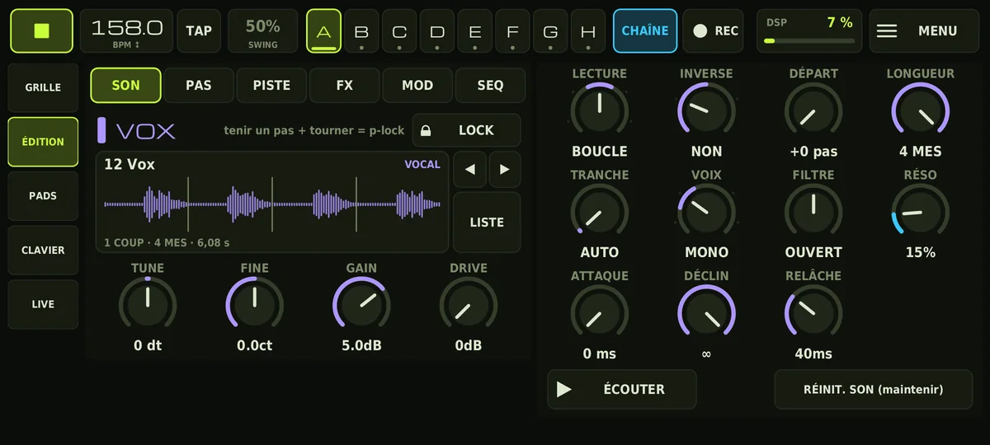This screenshot has height=445, width=990.
Task: Select pattern H
Action: 588,30
